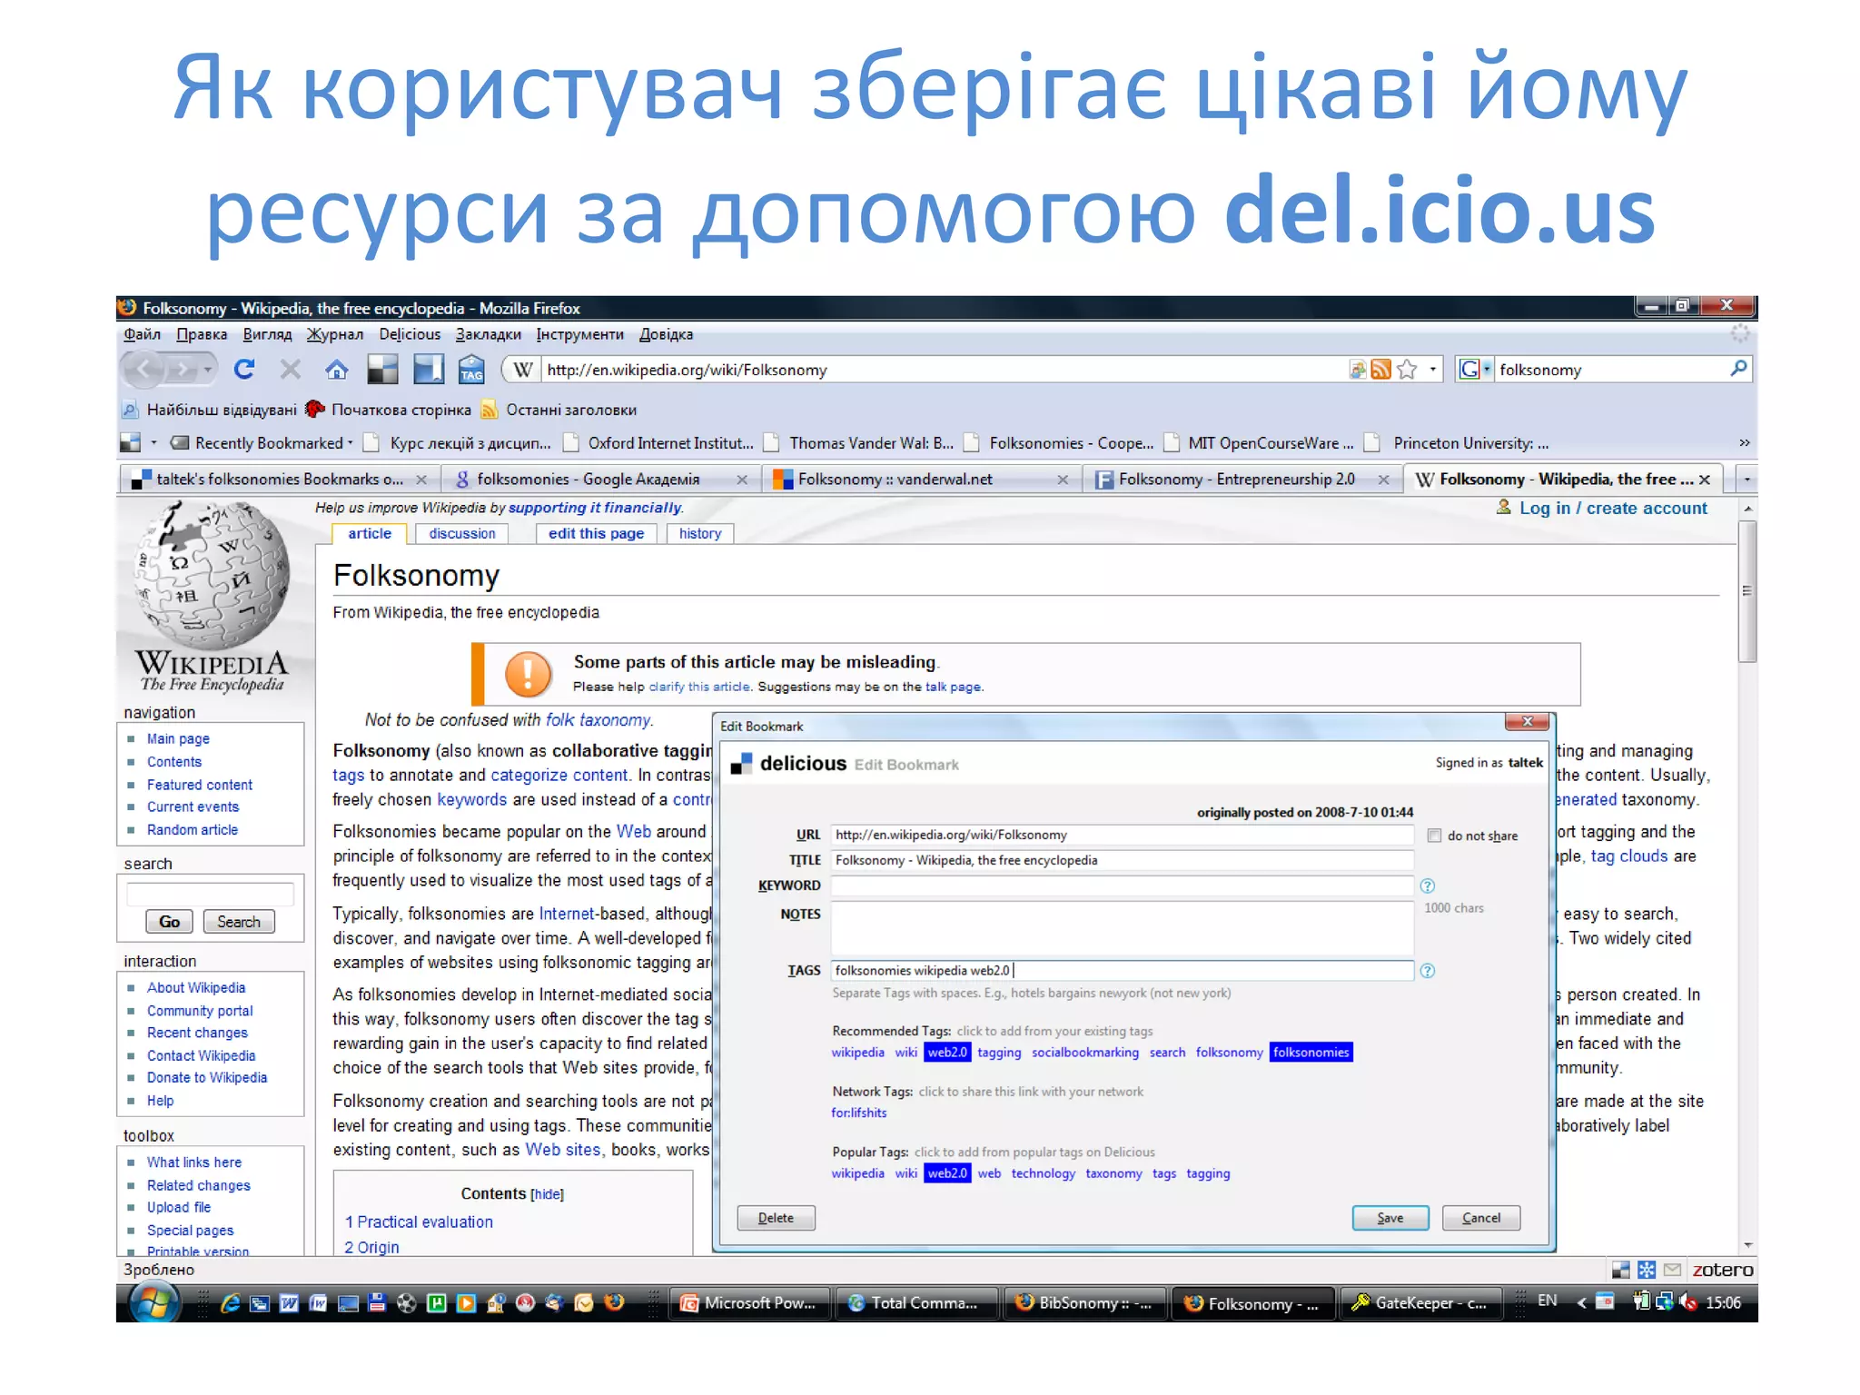
Task: Click the Wikipedia site identity icon
Action: coord(522,369)
